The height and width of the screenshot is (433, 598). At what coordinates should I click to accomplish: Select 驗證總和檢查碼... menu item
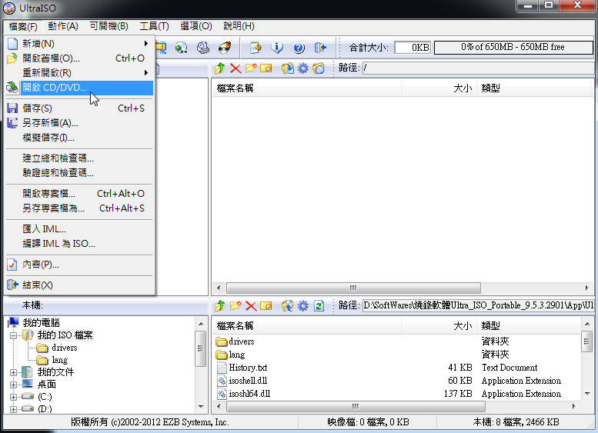pos(79,173)
